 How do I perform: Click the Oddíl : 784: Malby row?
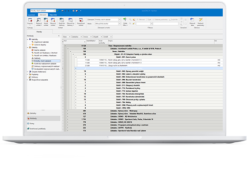(x=149, y=102)
